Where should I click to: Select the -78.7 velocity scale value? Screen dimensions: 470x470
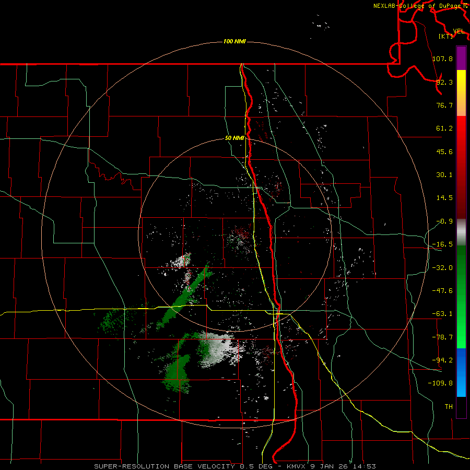[x=442, y=337]
